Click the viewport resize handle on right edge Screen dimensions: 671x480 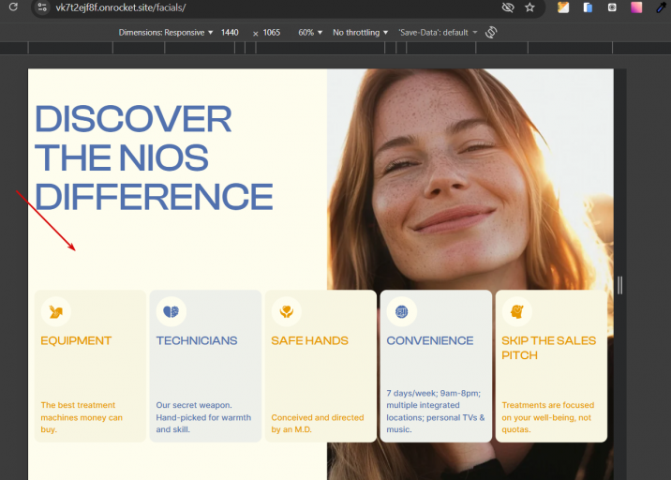pyautogui.click(x=619, y=285)
